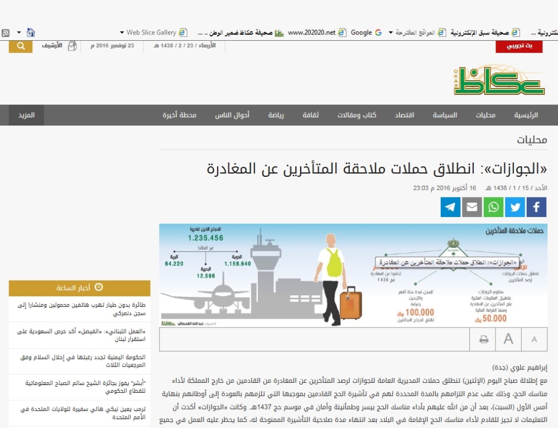
Task: Increase font size with large A
Action: tap(508, 339)
